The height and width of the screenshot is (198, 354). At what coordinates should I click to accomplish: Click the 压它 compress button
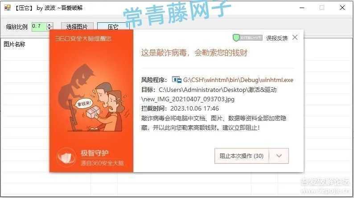point(113,27)
